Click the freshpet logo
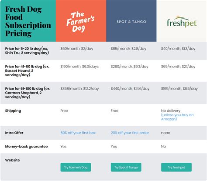Screen dimensions: 207x181 182,22
